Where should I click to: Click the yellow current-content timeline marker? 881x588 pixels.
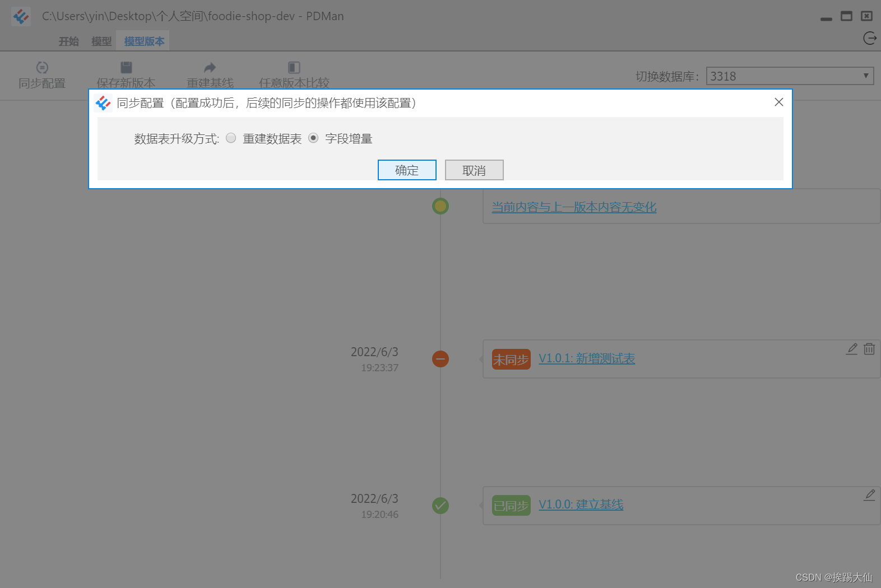[x=440, y=206]
